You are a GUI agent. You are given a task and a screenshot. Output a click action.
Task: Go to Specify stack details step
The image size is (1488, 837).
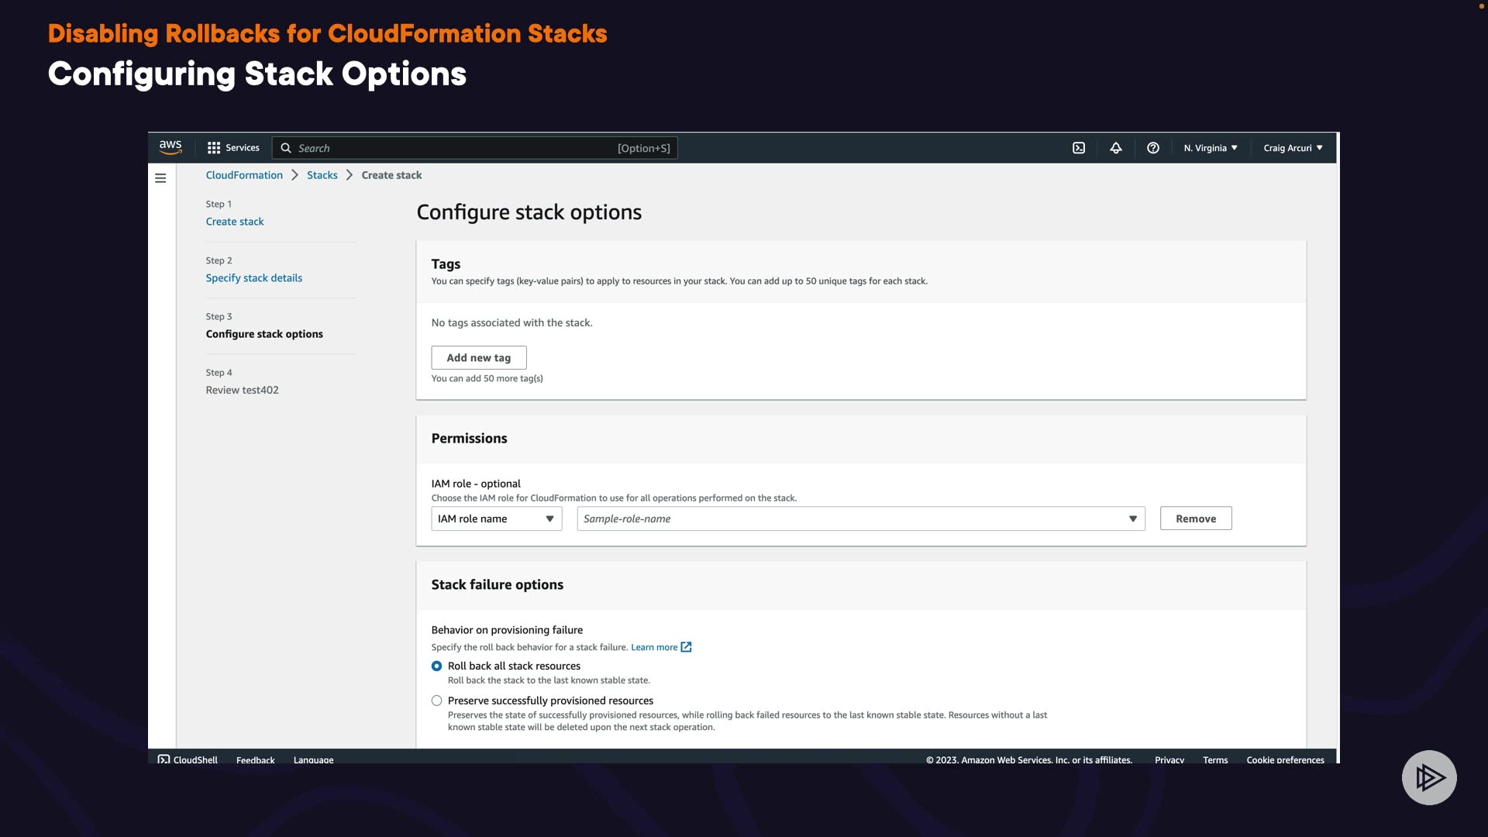pyautogui.click(x=253, y=278)
